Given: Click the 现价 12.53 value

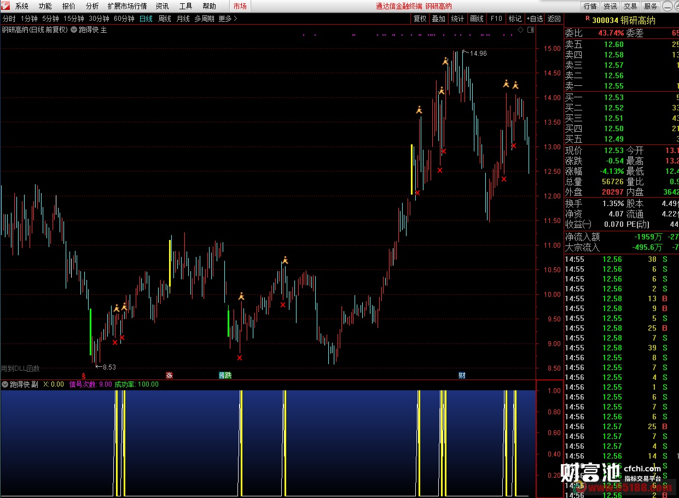Looking at the screenshot, I should (x=614, y=150).
